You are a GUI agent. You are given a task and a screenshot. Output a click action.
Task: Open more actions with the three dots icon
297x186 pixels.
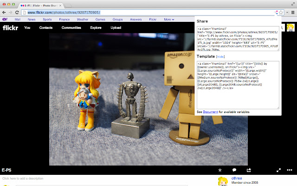coord(290,170)
